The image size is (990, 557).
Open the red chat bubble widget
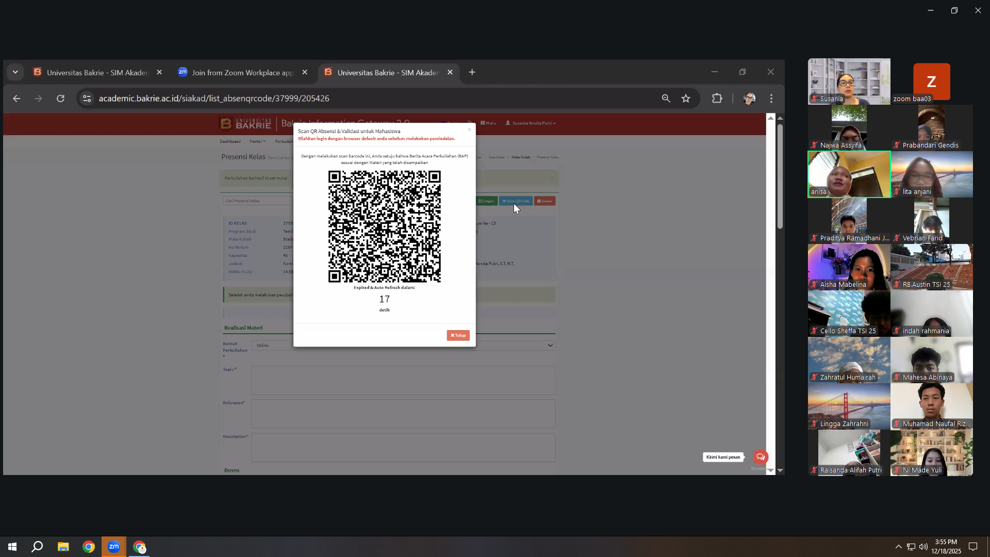click(x=761, y=457)
